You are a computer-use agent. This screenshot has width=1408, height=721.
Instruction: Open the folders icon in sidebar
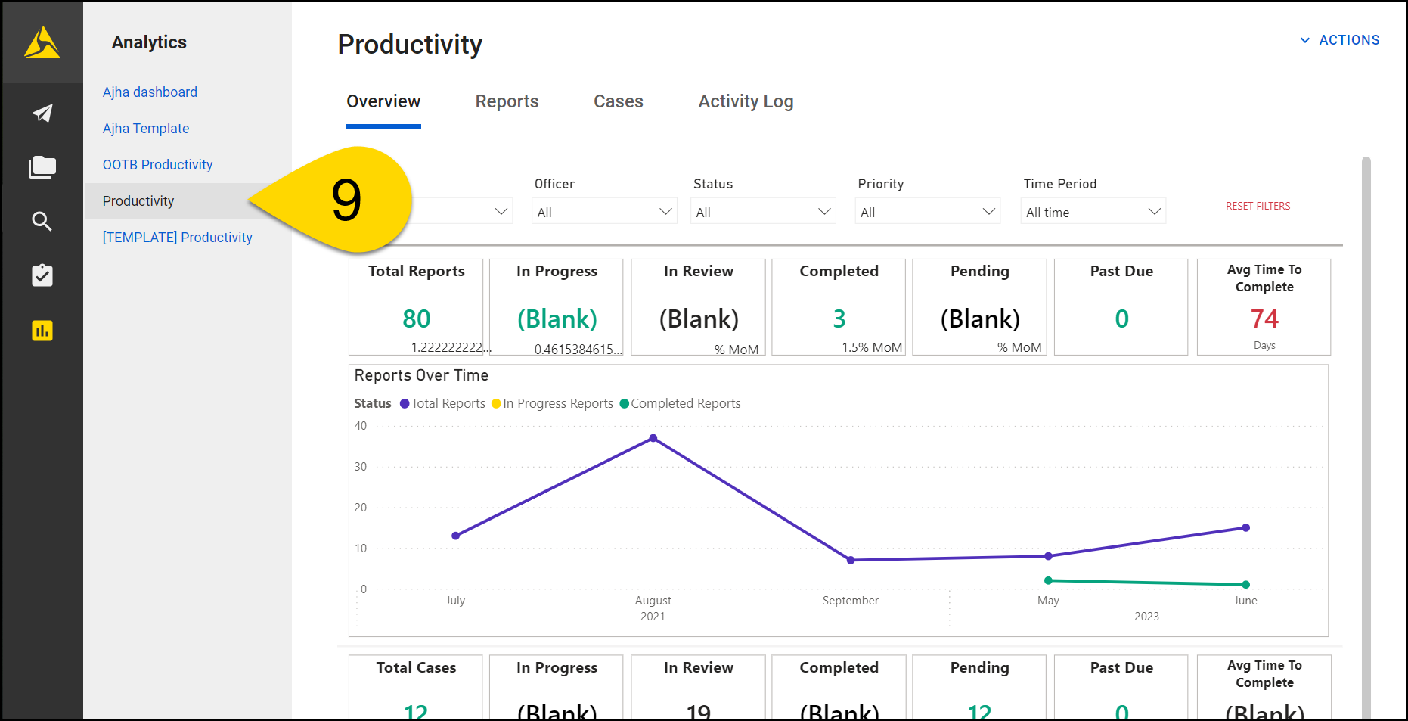pyautogui.click(x=42, y=167)
